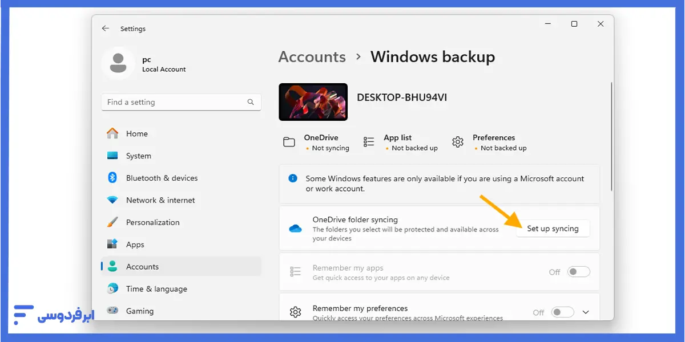The image size is (685, 342).
Task: Click the Gaming controller icon
Action: tap(112, 311)
